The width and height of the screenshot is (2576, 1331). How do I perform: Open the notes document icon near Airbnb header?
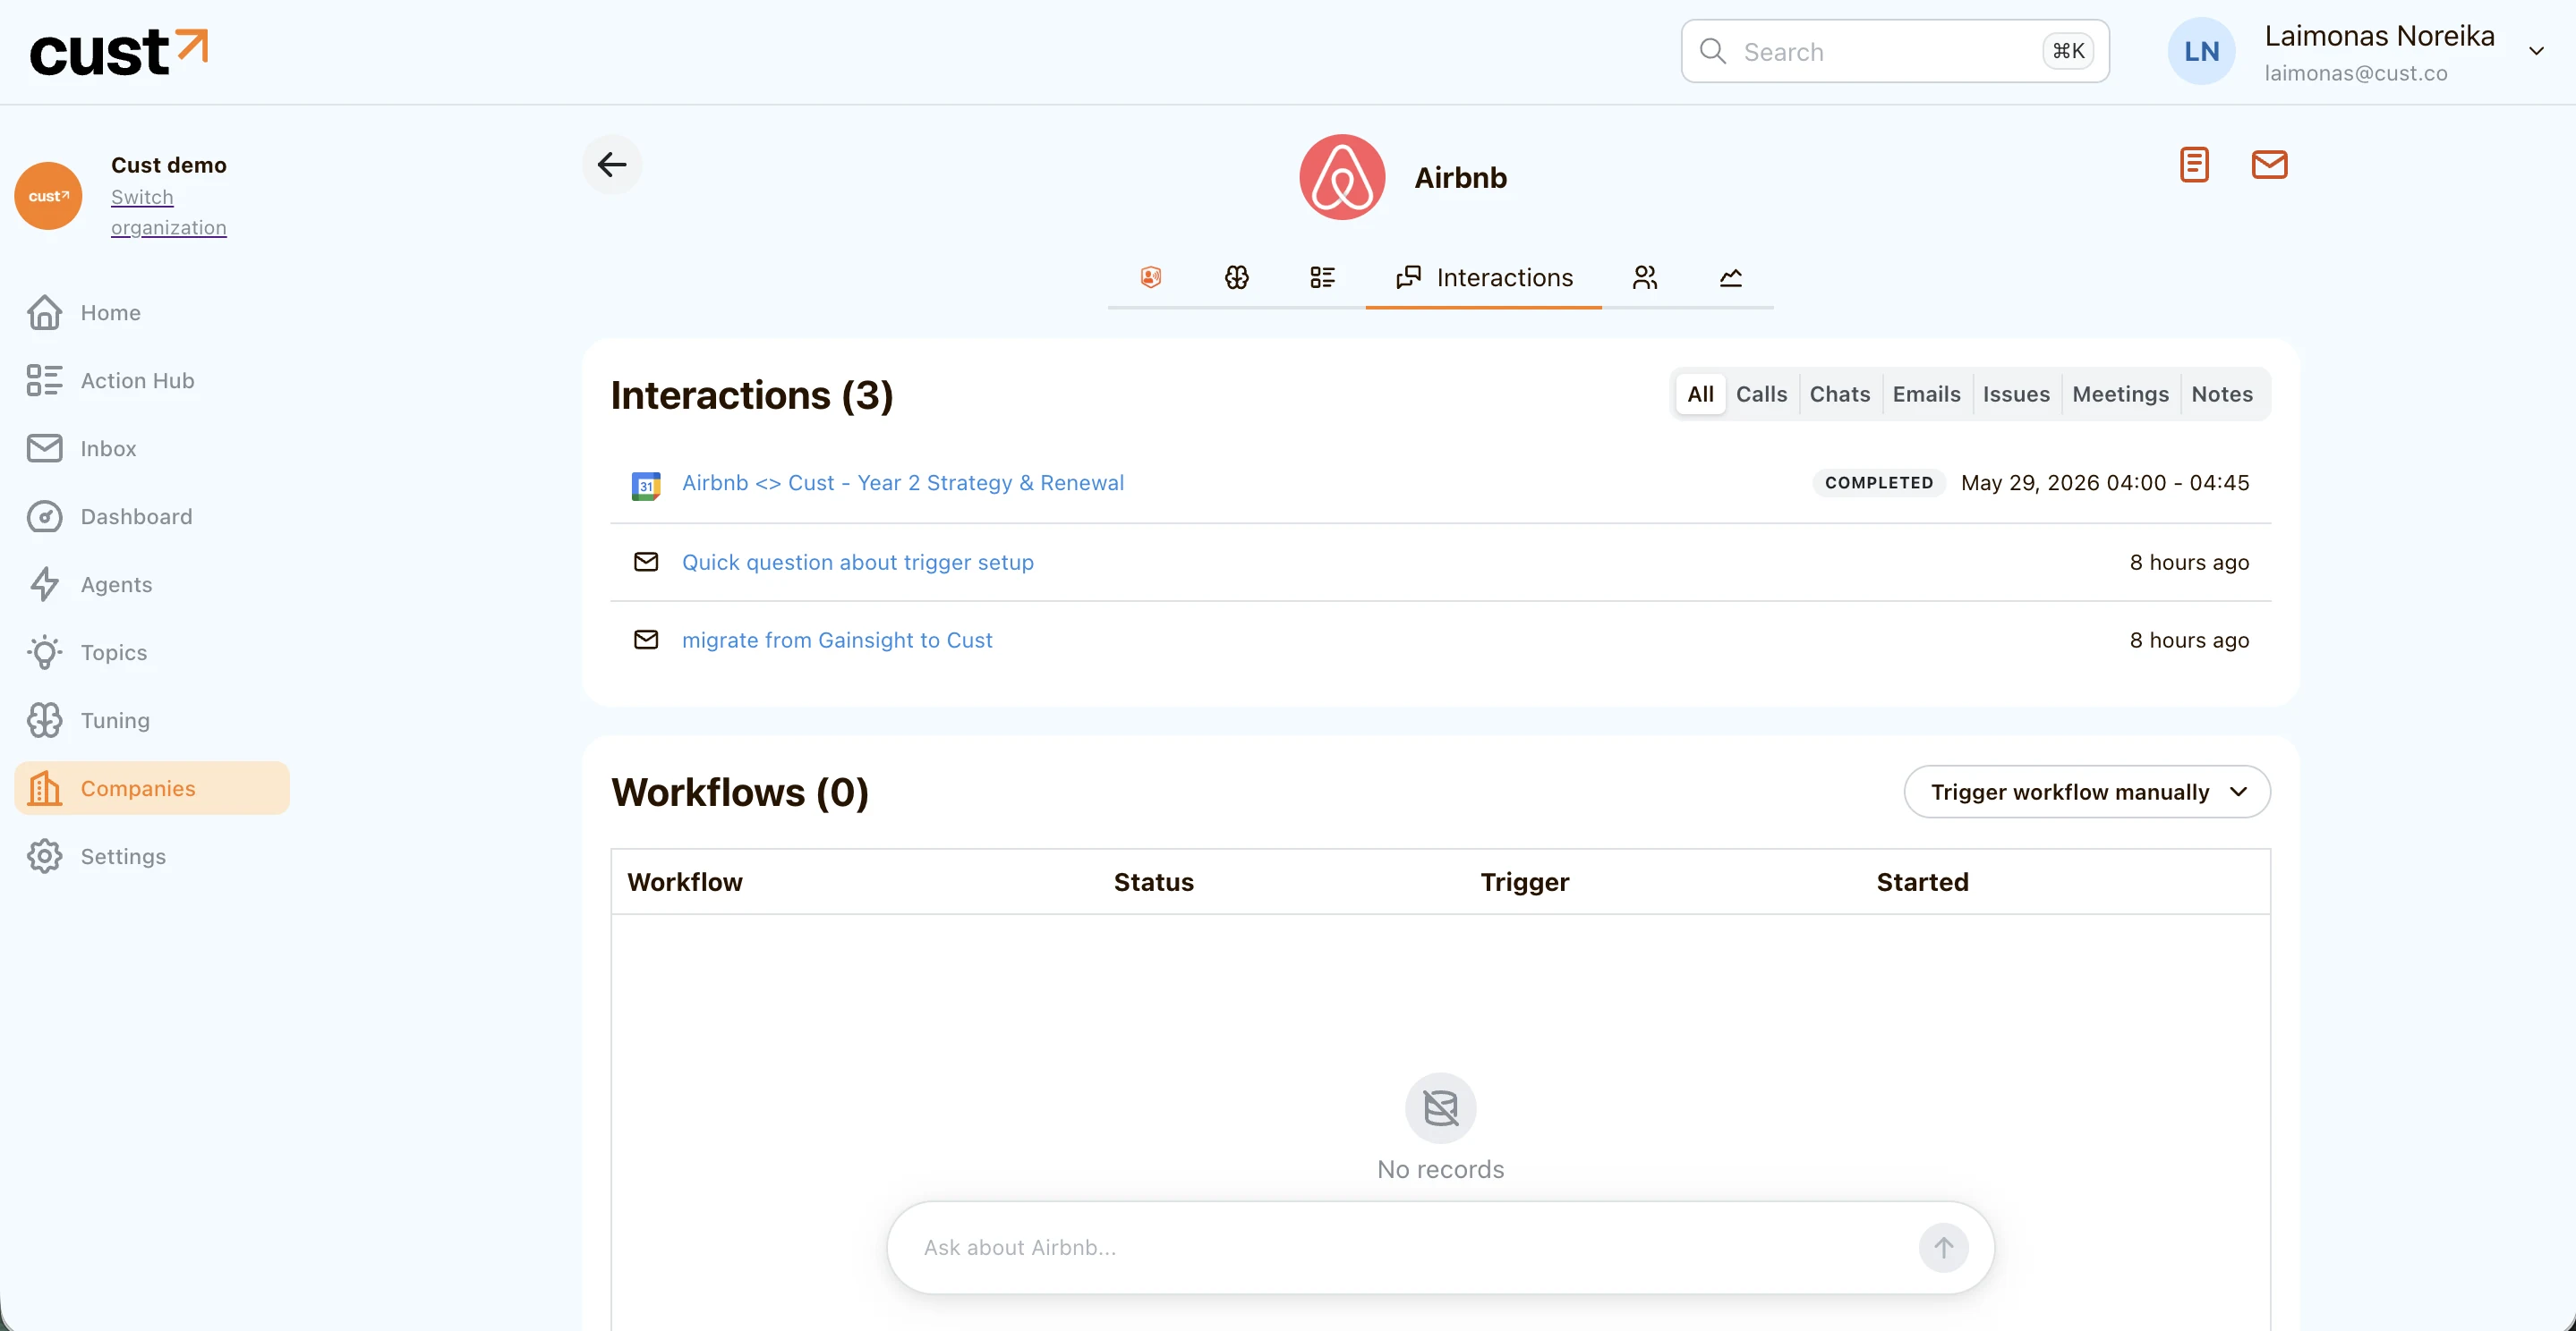(x=2194, y=164)
